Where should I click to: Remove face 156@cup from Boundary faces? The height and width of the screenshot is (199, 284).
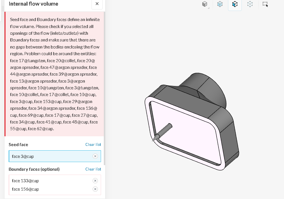pyautogui.click(x=95, y=189)
